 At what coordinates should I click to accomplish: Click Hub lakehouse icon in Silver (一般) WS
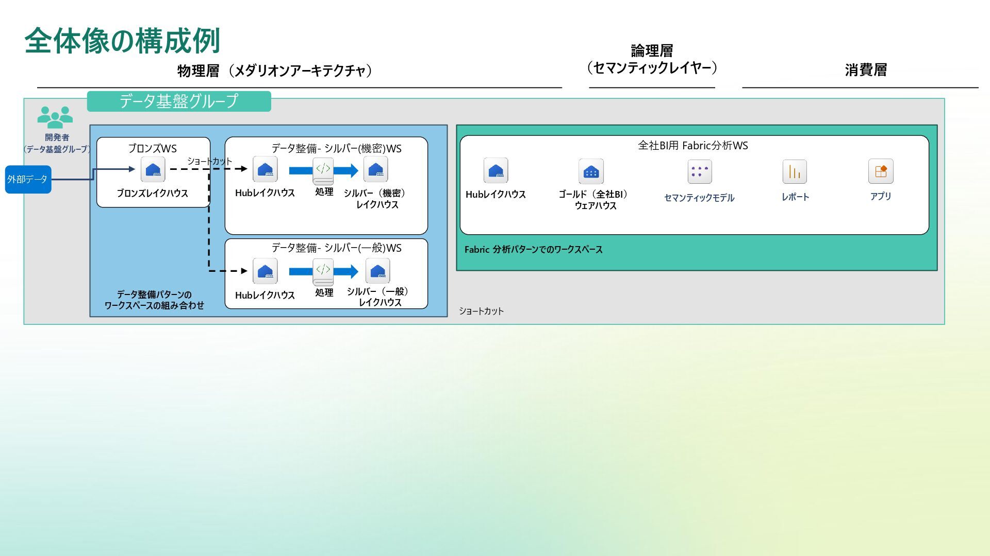[265, 271]
